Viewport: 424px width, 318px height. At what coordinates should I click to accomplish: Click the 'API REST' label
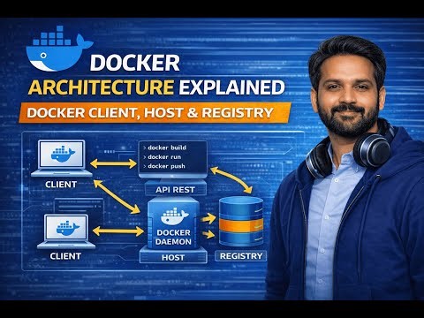click(175, 190)
